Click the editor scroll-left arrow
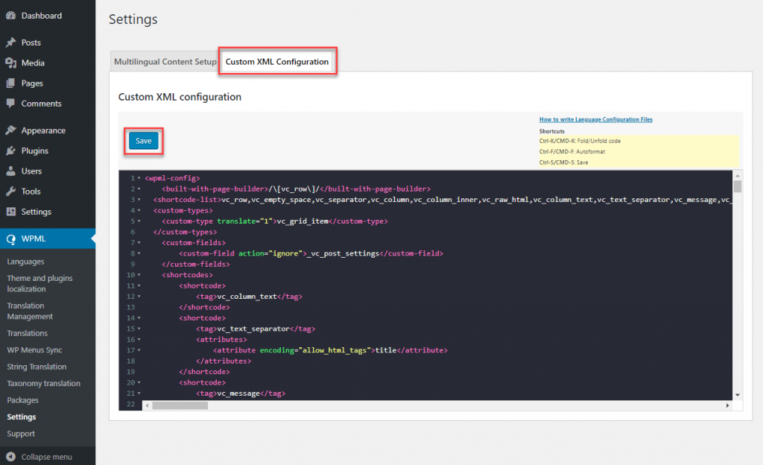 pyautogui.click(x=147, y=405)
